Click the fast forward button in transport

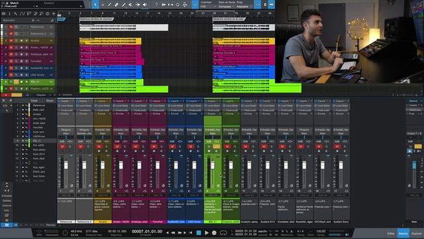tap(180, 233)
